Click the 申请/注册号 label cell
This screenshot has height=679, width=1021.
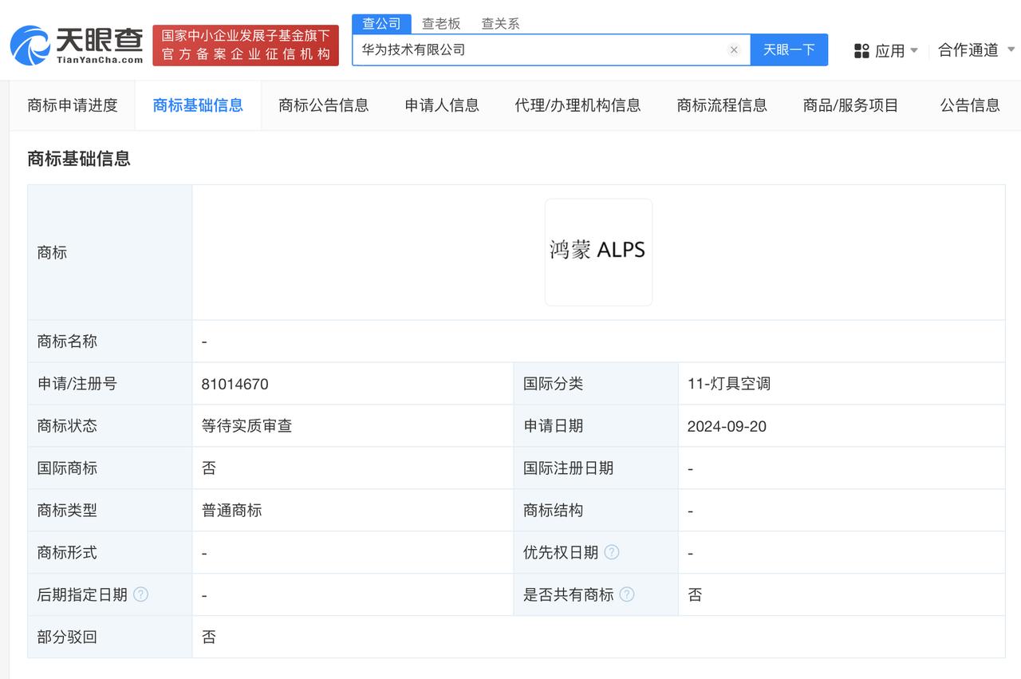(x=110, y=384)
